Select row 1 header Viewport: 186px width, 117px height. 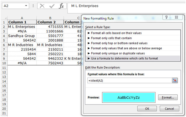(4, 22)
